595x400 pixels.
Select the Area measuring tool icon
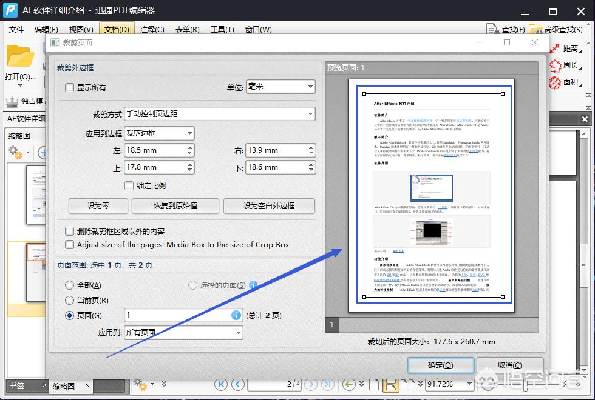pyautogui.click(x=555, y=82)
